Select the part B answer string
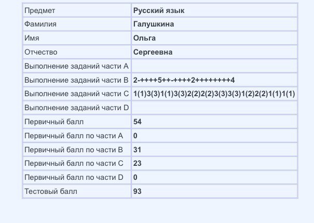Screen dimensions: 314x223 tap(184, 80)
